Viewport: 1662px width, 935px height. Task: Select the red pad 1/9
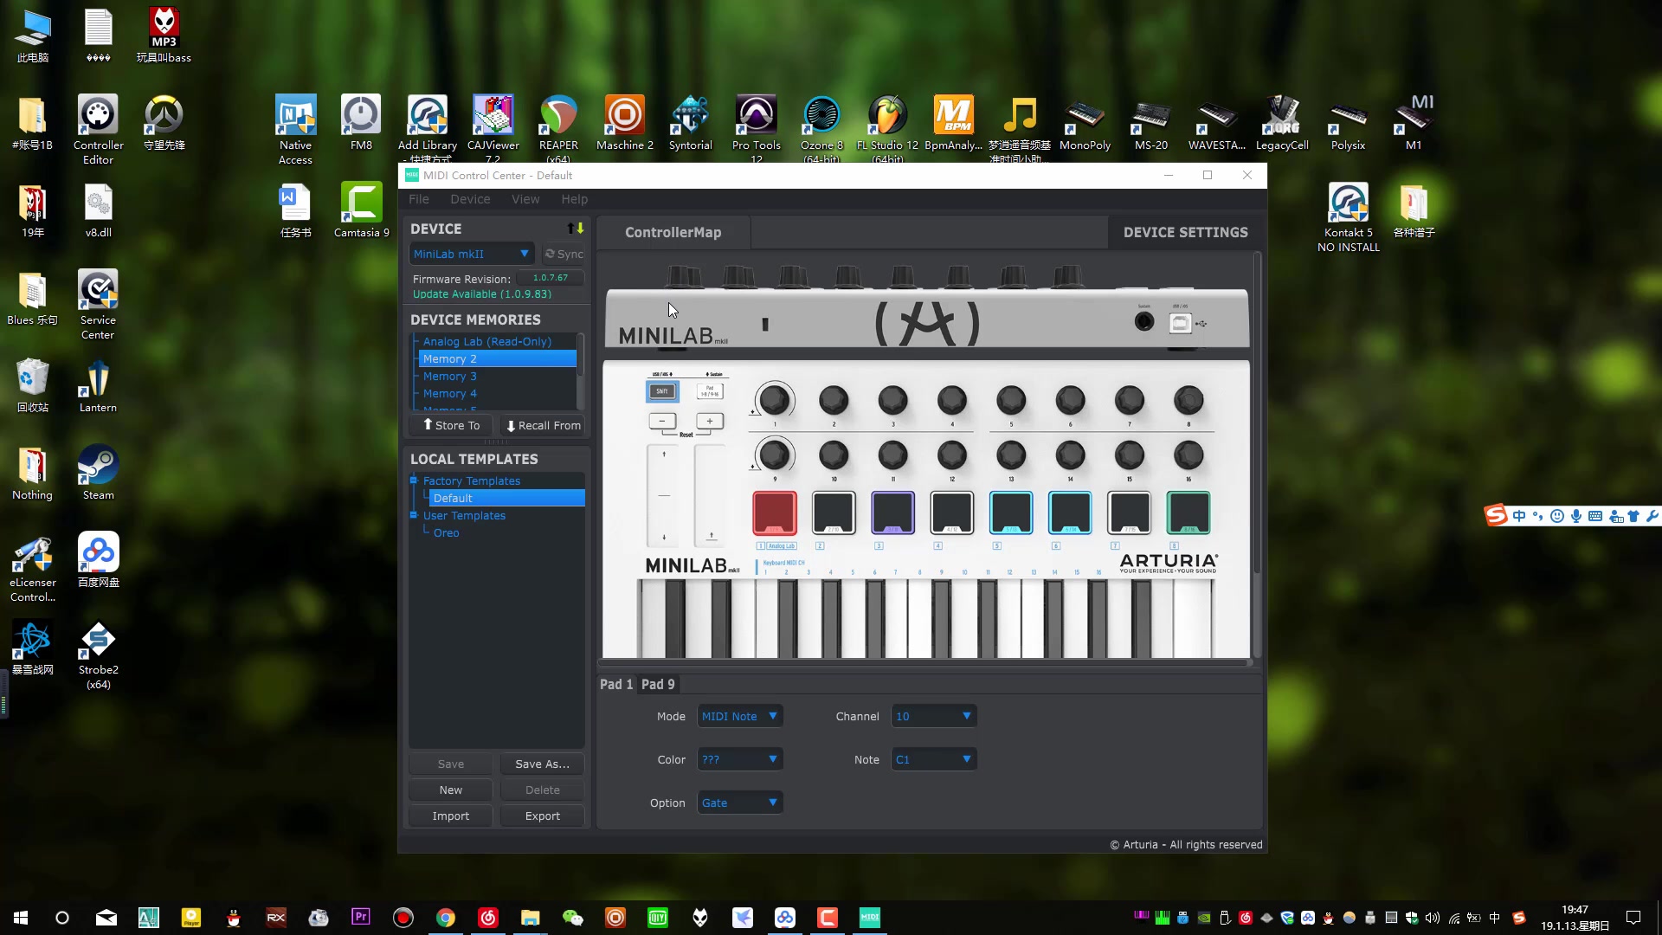point(774,513)
